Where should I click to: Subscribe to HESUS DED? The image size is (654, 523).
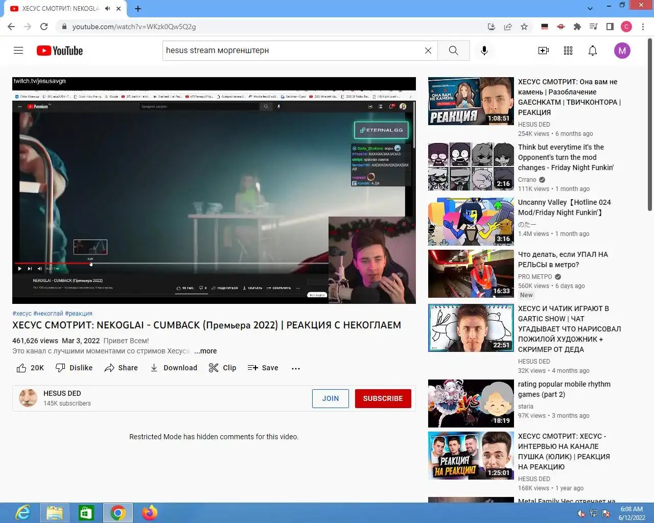tap(383, 398)
